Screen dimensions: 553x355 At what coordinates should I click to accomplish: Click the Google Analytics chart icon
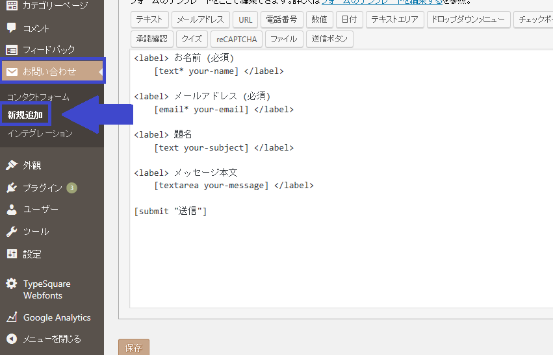click(12, 317)
